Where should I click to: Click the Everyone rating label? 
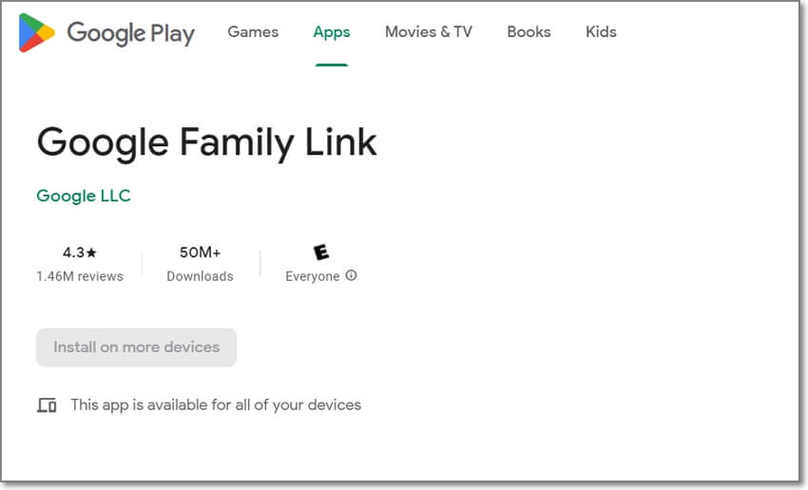[313, 276]
